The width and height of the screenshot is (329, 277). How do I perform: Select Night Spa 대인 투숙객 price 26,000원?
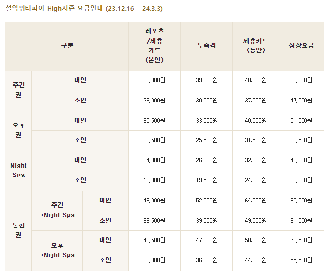click(207, 160)
